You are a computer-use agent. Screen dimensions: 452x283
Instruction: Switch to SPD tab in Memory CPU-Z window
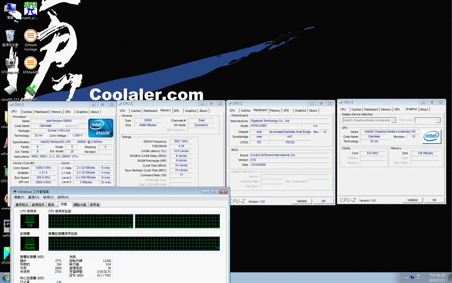176,111
